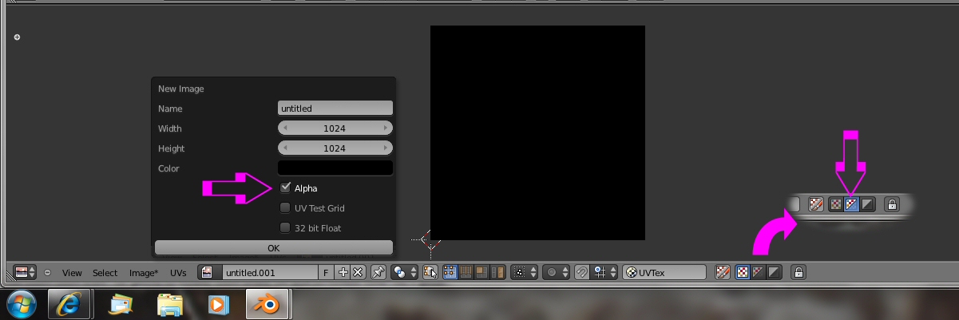The width and height of the screenshot is (959, 320).
Task: Toggle the lock icon in bottom header
Action: coord(798,272)
